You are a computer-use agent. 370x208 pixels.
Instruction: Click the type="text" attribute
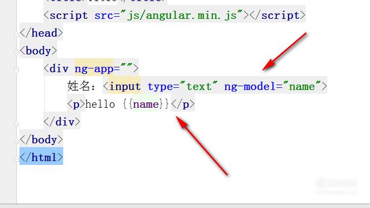(x=183, y=86)
